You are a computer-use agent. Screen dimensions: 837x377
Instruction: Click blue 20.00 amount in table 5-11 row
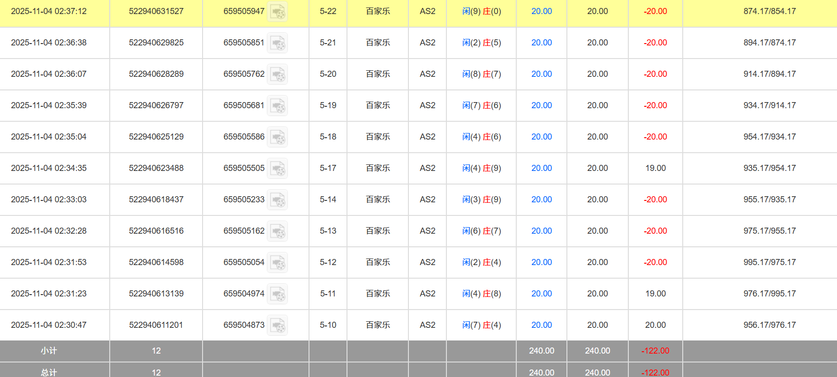coord(541,294)
